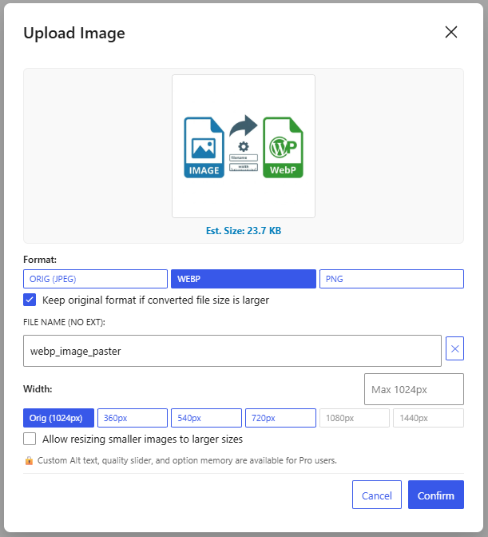Confirm the image upload
The height and width of the screenshot is (537, 488).
click(x=435, y=495)
